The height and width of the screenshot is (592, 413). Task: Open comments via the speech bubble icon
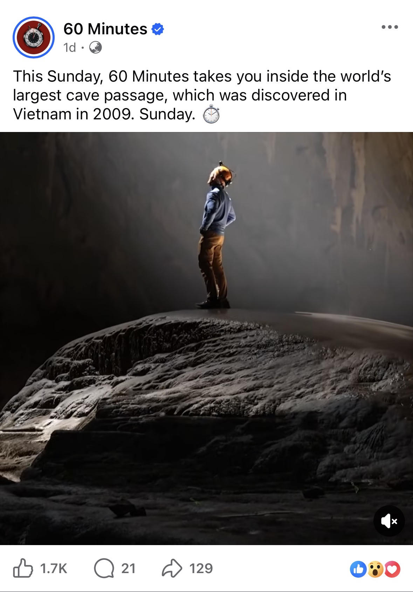pos(104,568)
